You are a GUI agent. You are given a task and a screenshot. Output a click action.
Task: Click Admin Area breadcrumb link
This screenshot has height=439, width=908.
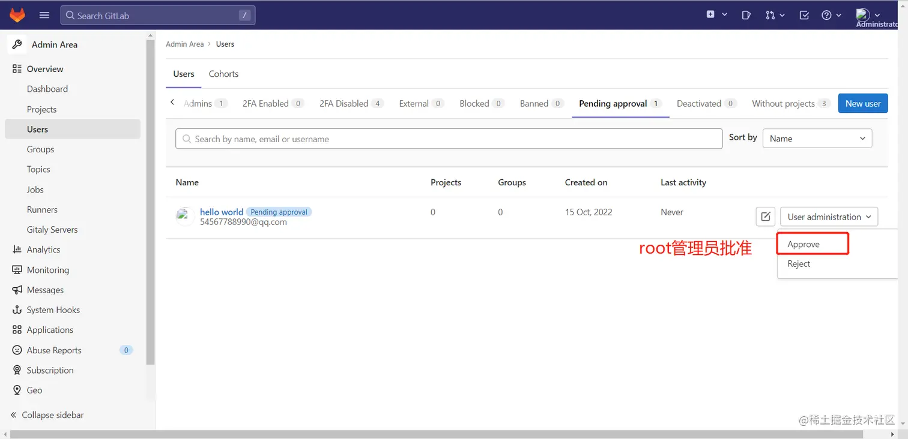point(185,44)
